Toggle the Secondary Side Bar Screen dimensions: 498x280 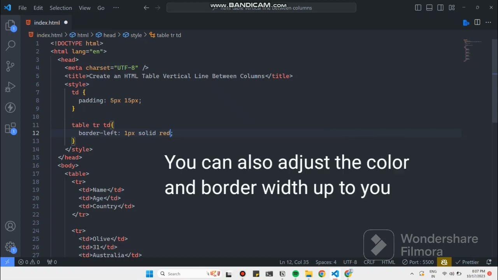coord(440,7)
